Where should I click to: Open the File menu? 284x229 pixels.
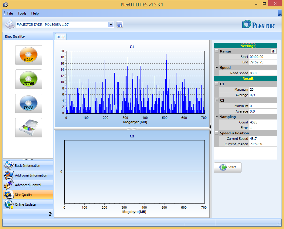coord(10,13)
